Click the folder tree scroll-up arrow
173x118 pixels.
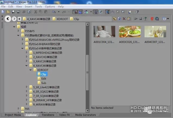tap(87, 24)
